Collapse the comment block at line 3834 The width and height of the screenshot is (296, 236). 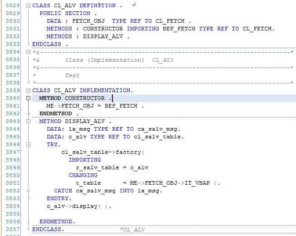(28, 52)
